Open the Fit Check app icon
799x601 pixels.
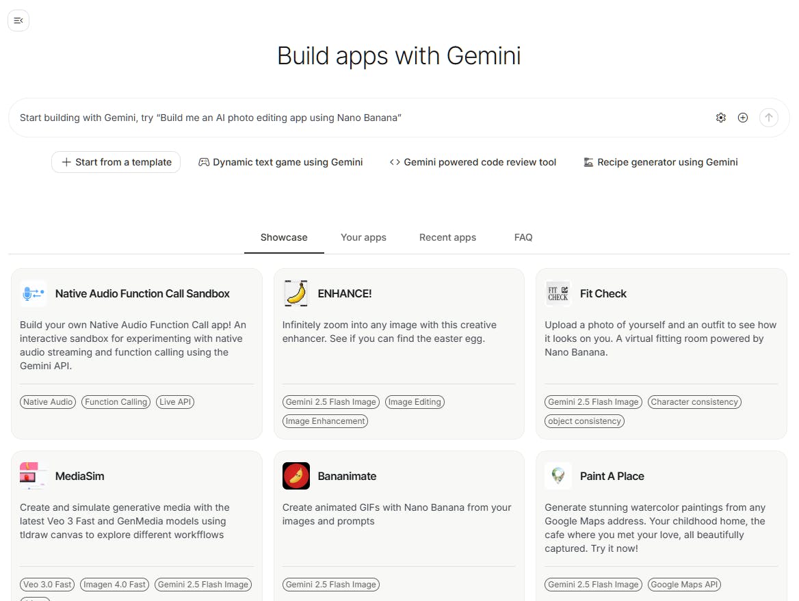point(558,293)
